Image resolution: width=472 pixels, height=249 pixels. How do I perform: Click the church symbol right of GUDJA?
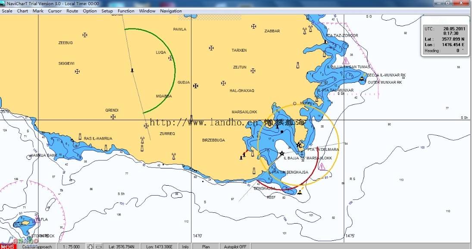click(196, 86)
